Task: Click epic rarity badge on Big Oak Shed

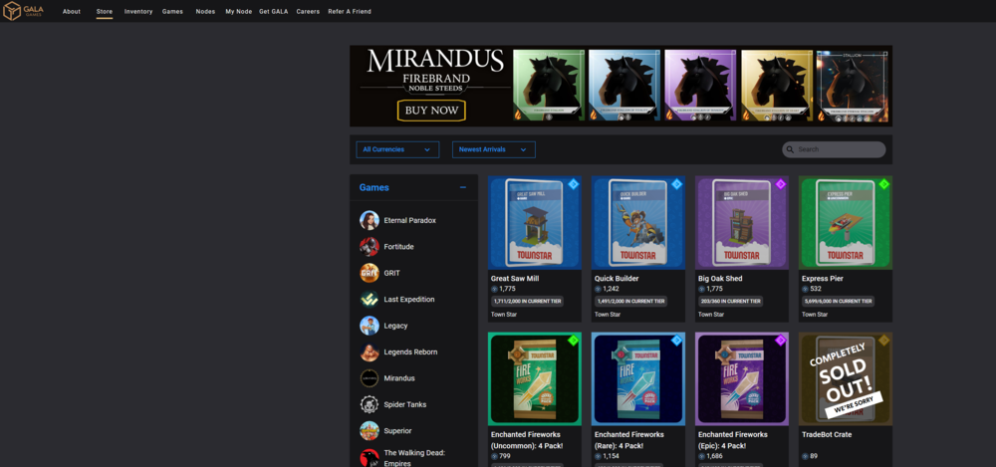Action: pos(781,184)
